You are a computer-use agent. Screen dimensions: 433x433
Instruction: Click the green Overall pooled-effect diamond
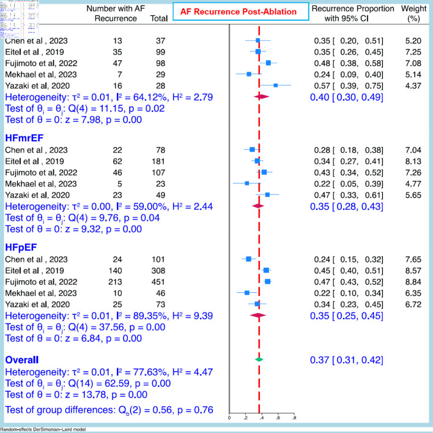(x=259, y=359)
